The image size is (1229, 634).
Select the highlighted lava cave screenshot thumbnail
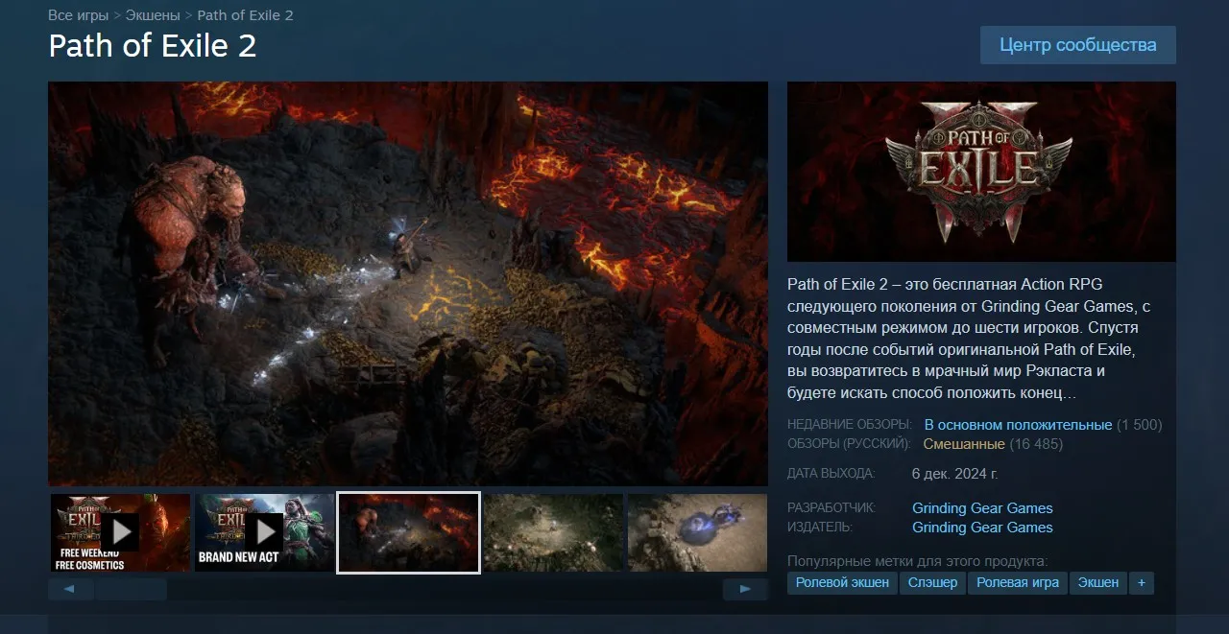(x=408, y=532)
